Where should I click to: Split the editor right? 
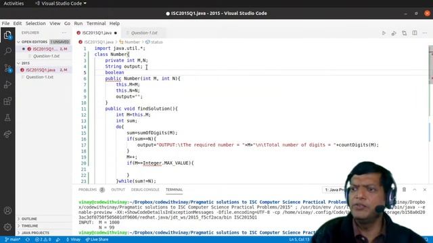(415, 33)
